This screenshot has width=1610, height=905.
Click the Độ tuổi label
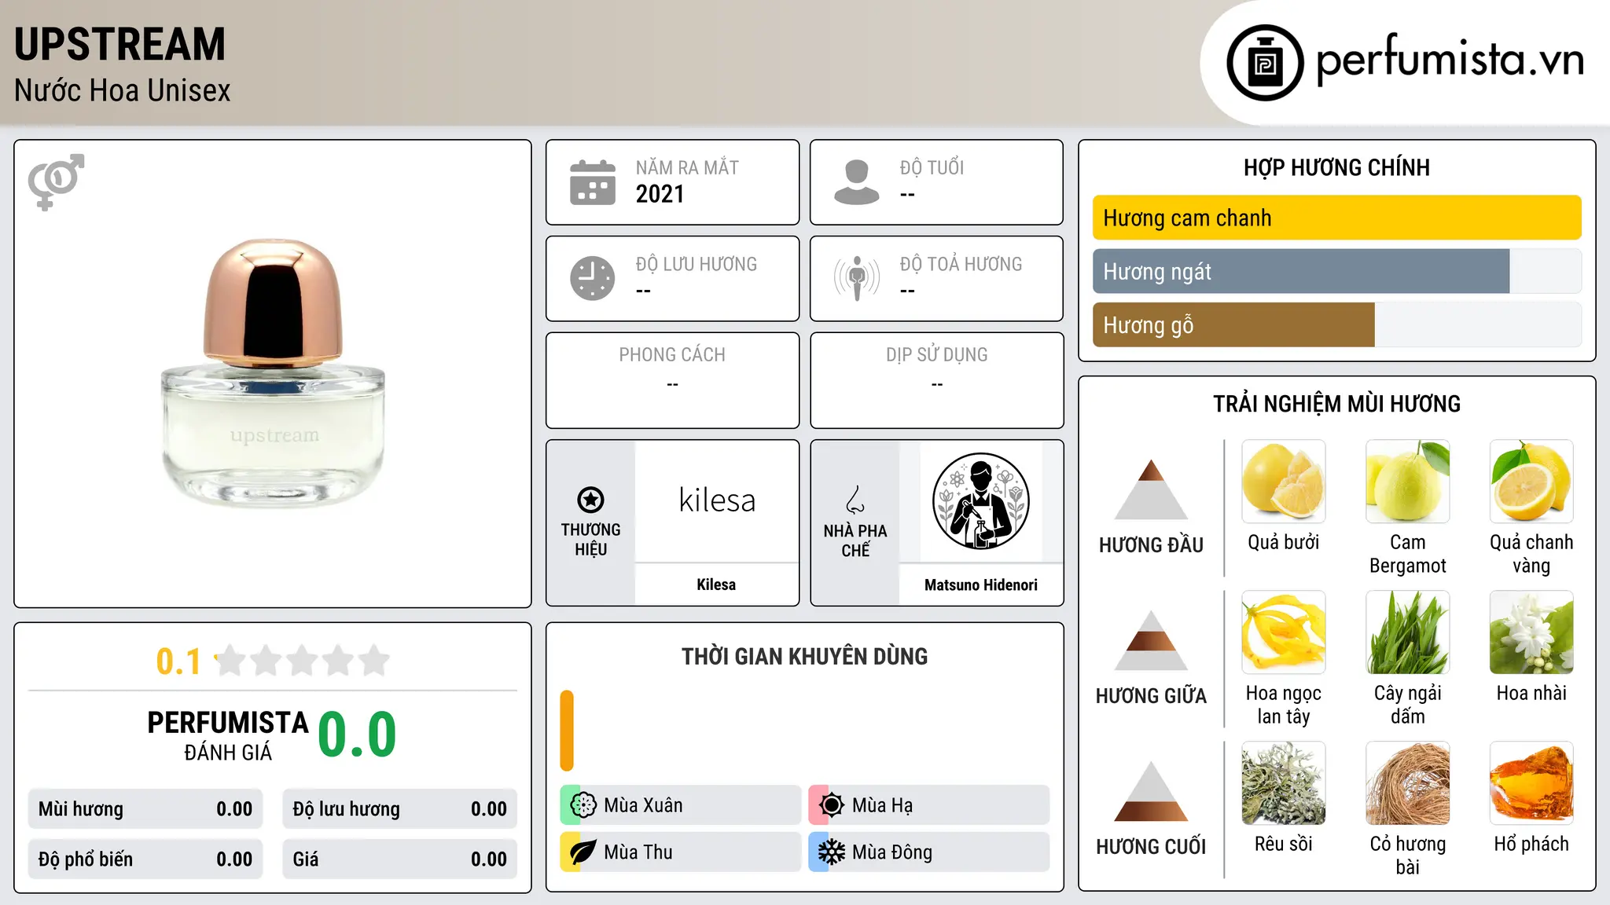(x=932, y=167)
